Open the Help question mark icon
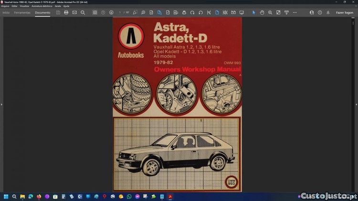The height and width of the screenshot is (201, 358). point(320,12)
